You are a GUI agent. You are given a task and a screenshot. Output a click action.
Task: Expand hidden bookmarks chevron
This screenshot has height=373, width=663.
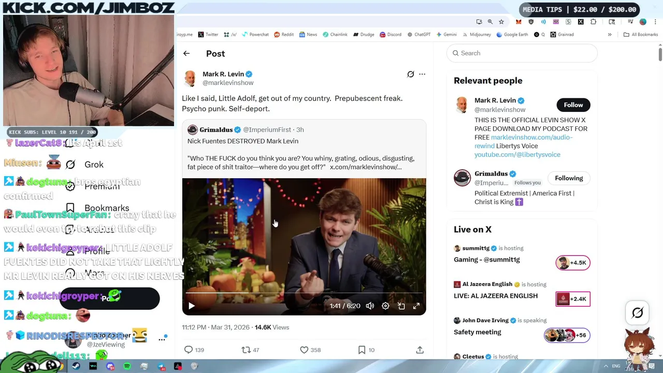tap(610, 35)
